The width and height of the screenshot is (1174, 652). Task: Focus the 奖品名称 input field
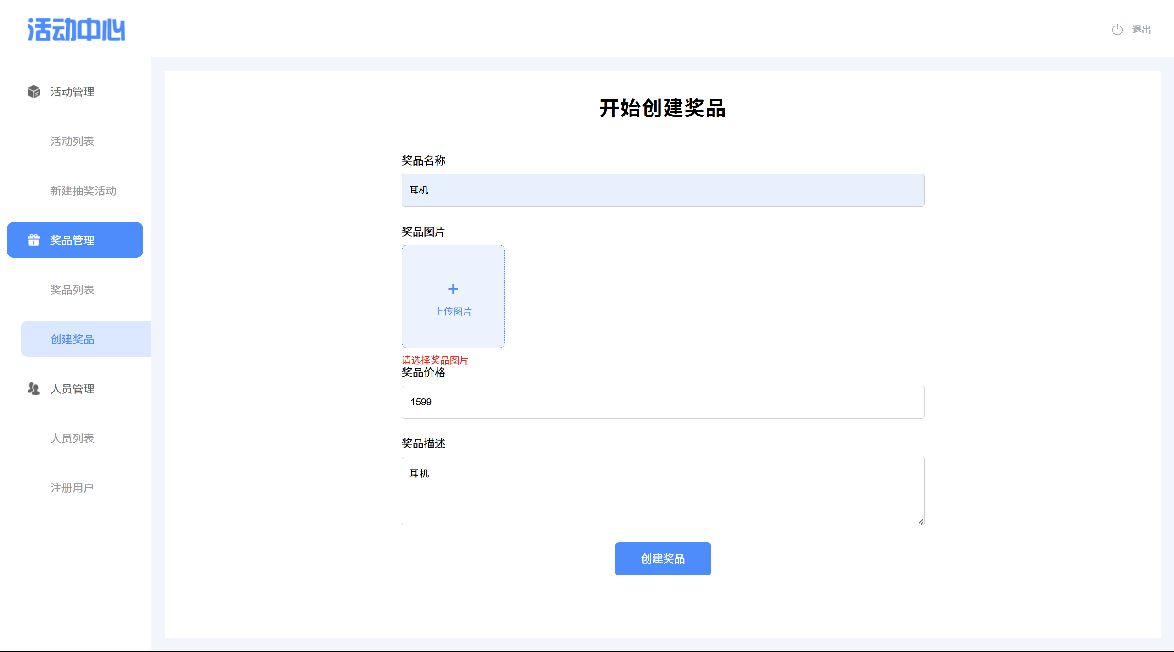click(663, 190)
